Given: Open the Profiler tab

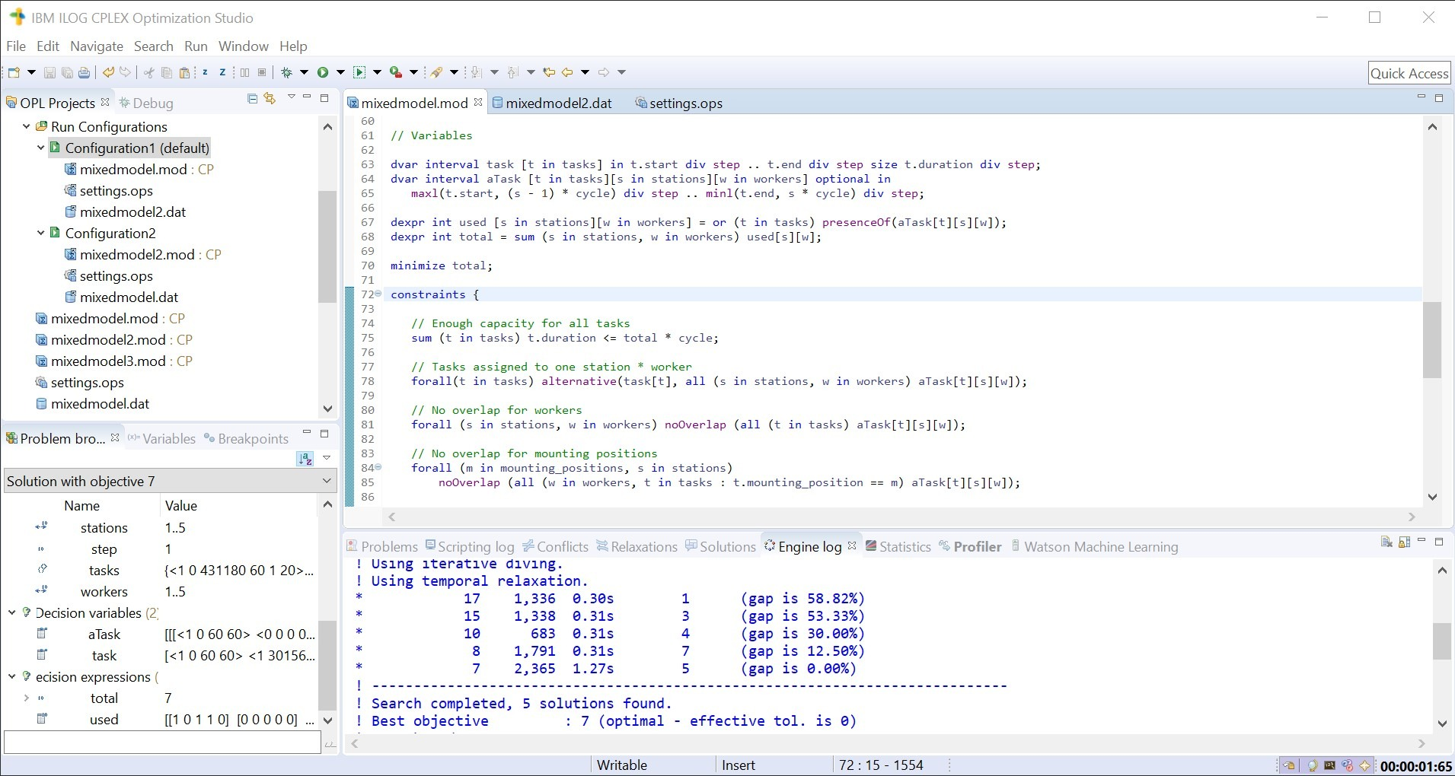Looking at the screenshot, I should (971, 546).
